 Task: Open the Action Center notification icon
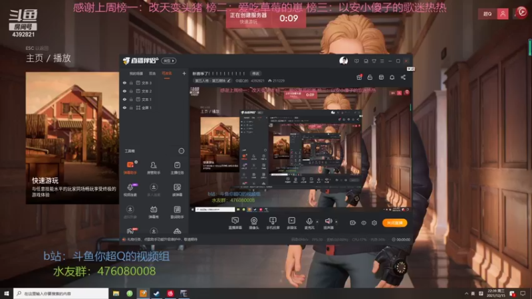pyautogui.click(x=523, y=294)
